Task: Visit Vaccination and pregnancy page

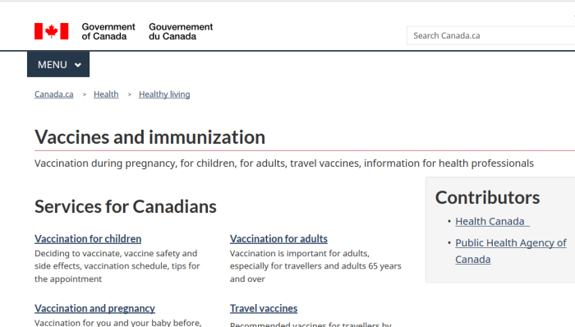Action: tap(94, 308)
